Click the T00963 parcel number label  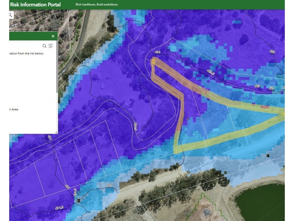[x=14, y=26]
